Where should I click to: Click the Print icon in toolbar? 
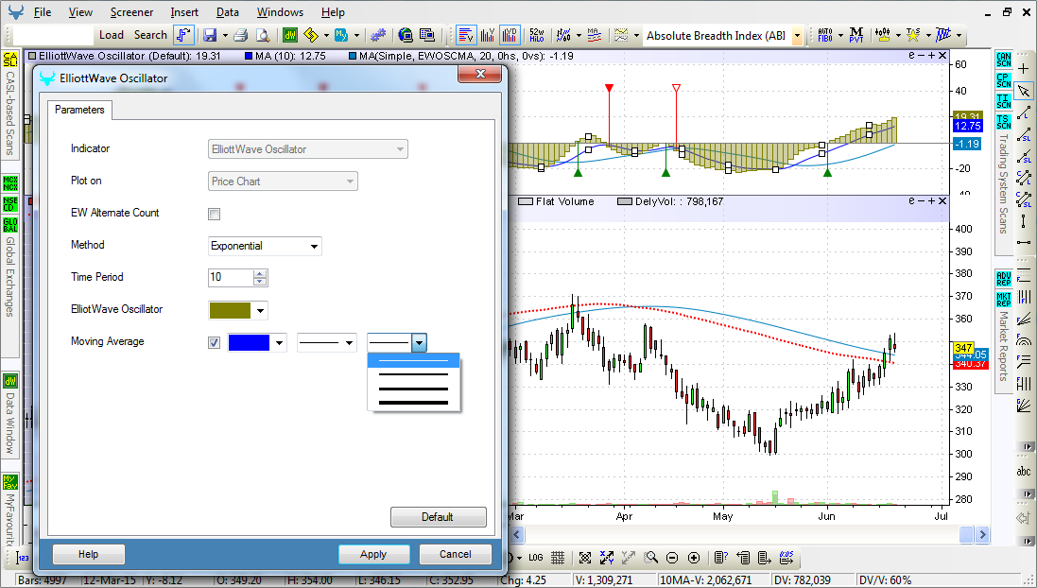point(241,35)
